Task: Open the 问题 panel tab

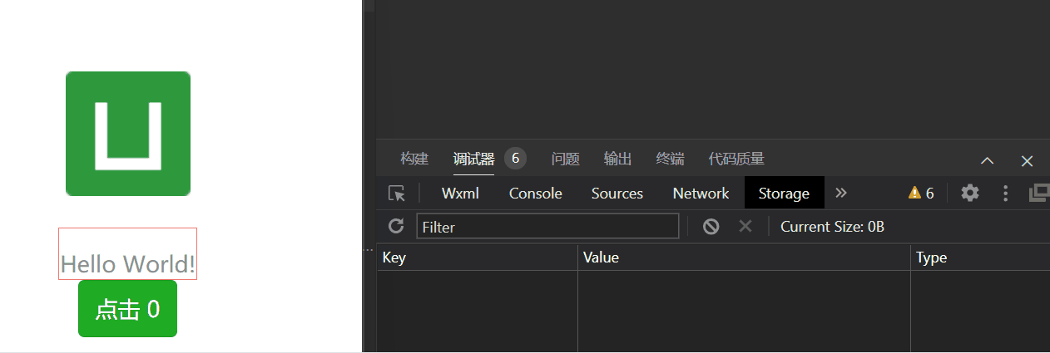Action: [566, 159]
